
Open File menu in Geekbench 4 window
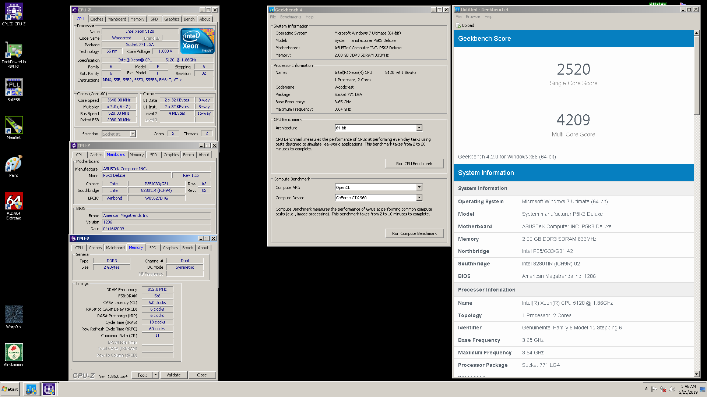273,17
